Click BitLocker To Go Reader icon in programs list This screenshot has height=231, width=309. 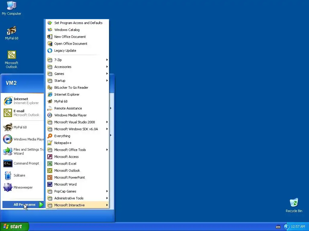(50, 88)
